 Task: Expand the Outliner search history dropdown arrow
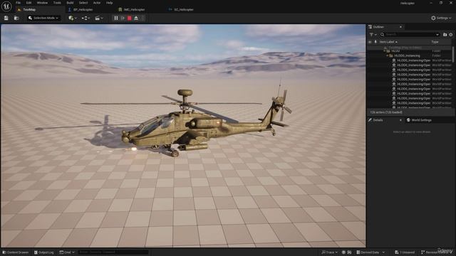click(x=437, y=35)
